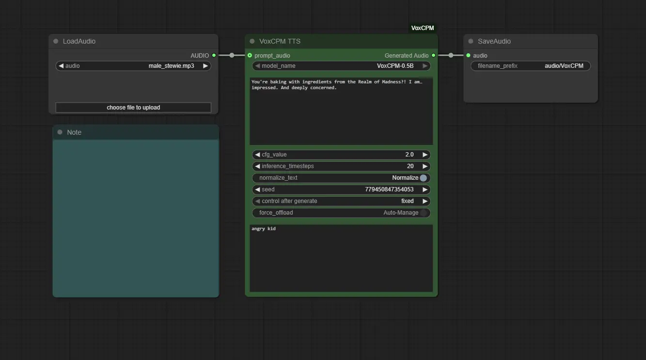Viewport: 646px width, 360px height.
Task: Collapse the Note node via its dot
Action: point(60,132)
